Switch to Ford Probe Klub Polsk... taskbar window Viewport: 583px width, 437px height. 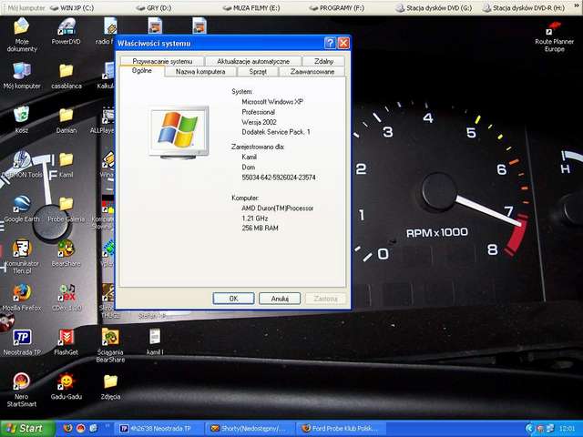point(340,429)
